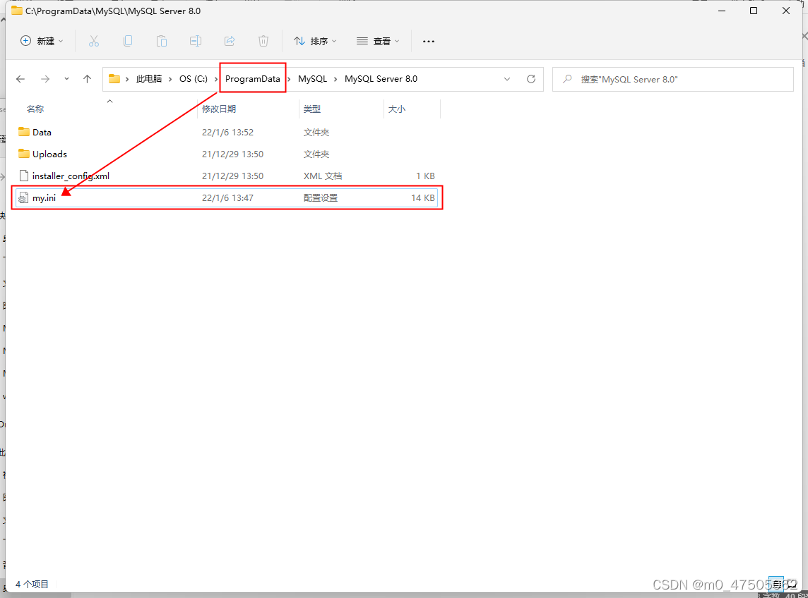The width and height of the screenshot is (808, 598).
Task: Click the Data folder icon
Action: click(24, 132)
